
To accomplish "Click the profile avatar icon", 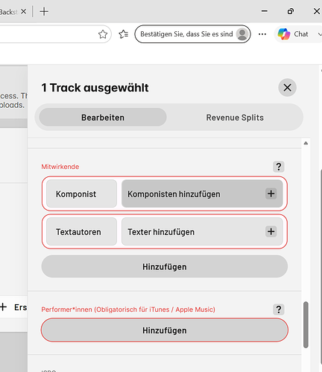I will click(242, 34).
